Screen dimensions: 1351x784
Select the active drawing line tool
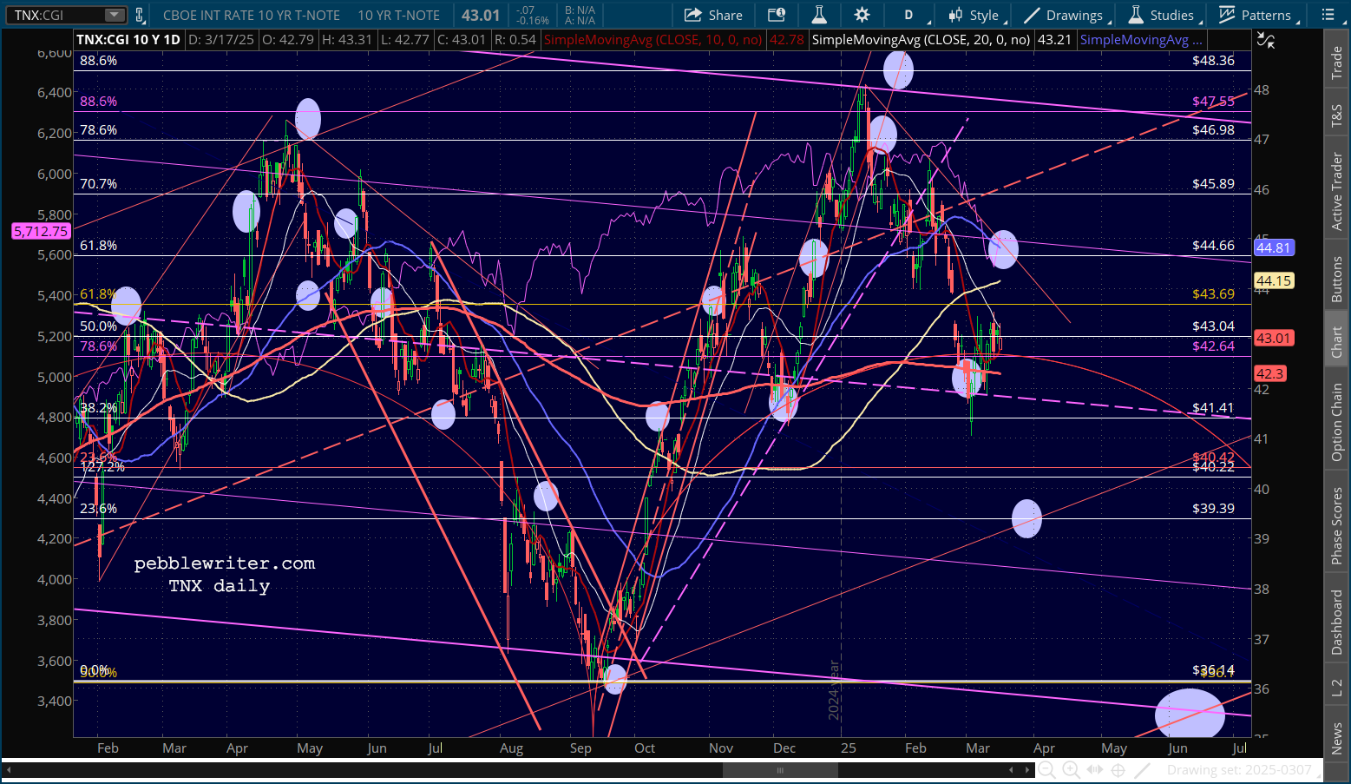pos(1143,770)
